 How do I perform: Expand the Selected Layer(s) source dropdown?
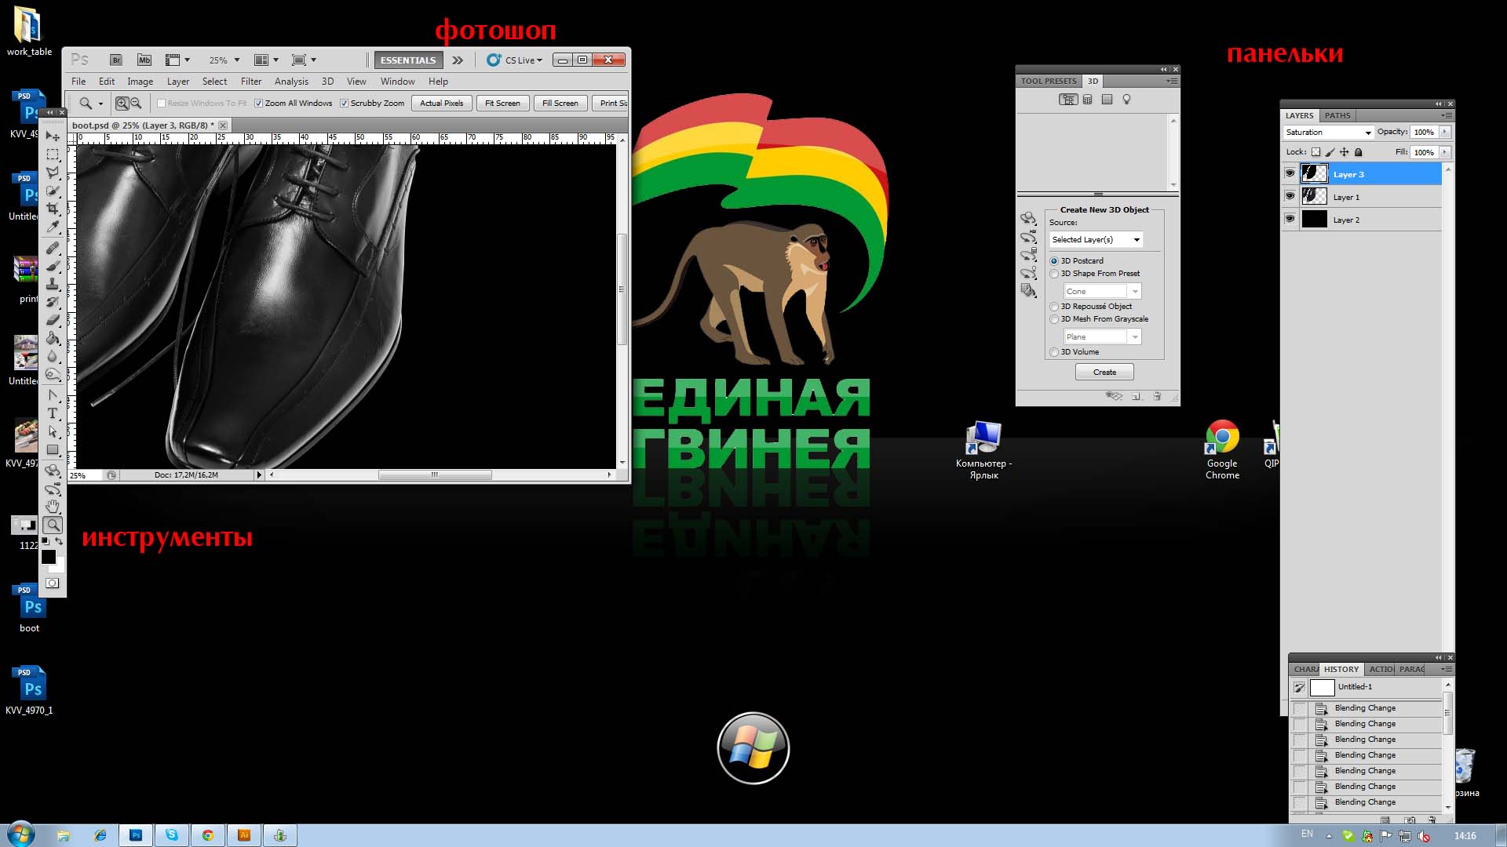[1096, 239]
